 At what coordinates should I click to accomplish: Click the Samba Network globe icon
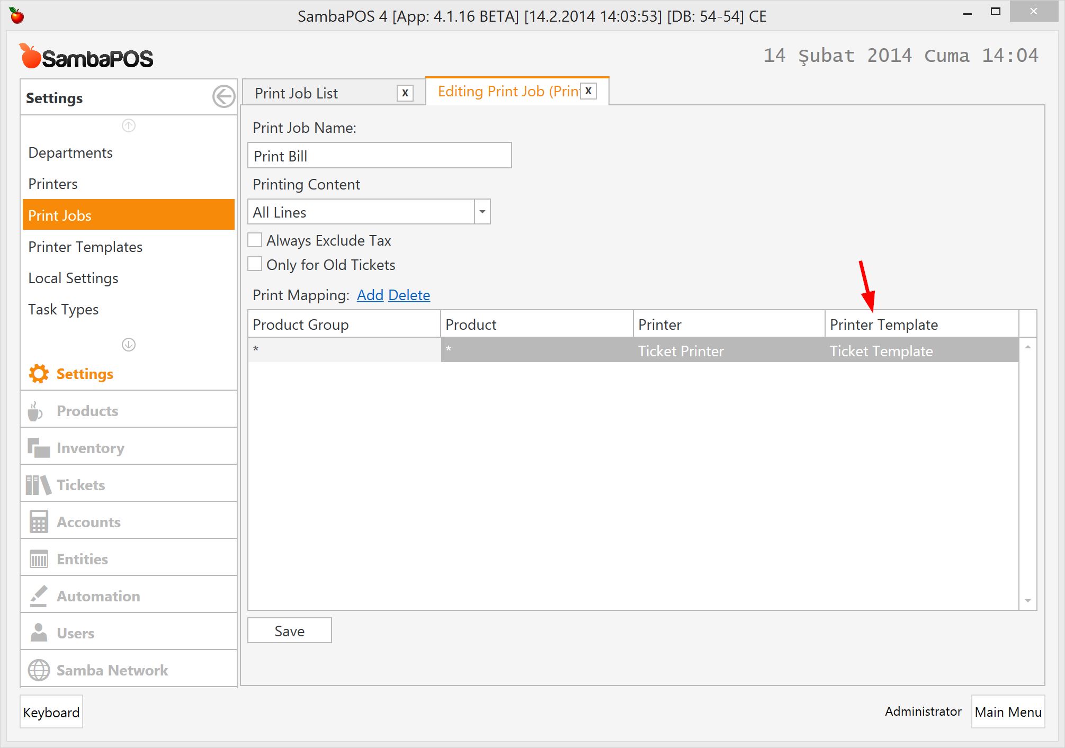point(39,670)
